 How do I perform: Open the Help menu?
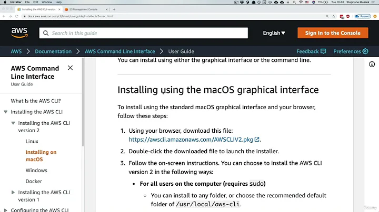[58, 2]
